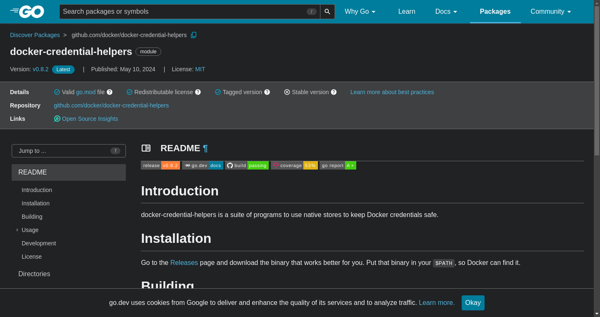This screenshot has width=600, height=317.
Task: Open cookie notice Learn more link
Action: click(x=437, y=303)
